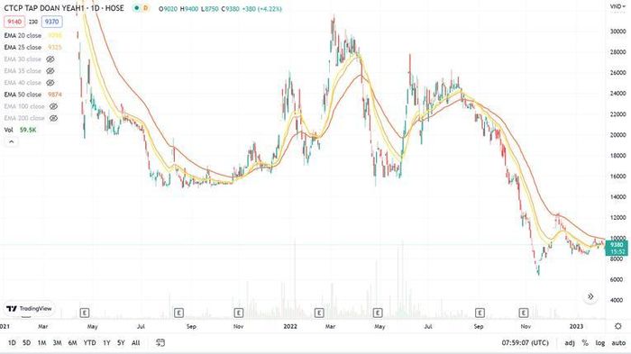Jump to latest bar with double-arrow icon

coord(590,296)
